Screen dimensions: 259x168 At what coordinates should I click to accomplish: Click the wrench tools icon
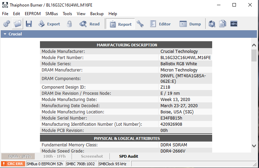pyautogui.click(x=140, y=24)
